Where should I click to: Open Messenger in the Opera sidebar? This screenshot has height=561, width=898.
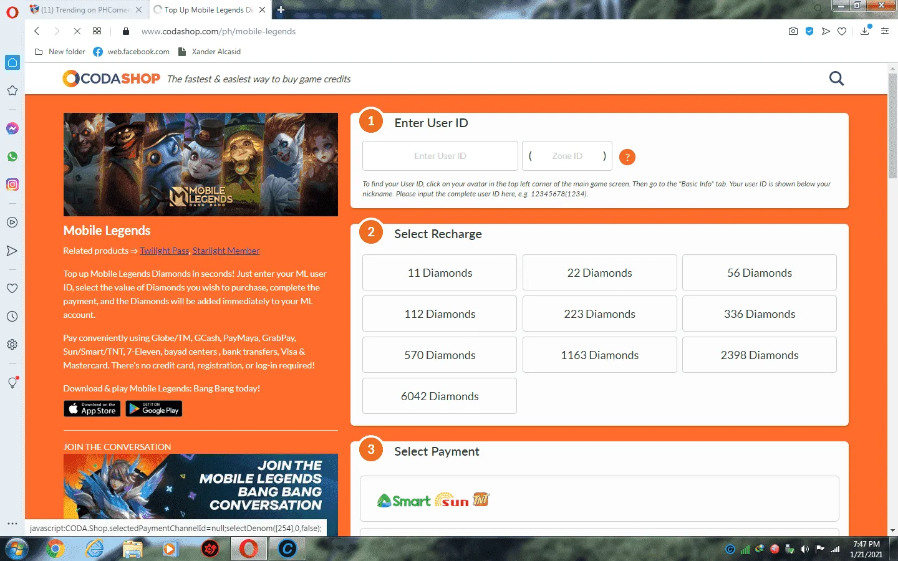[x=12, y=128]
